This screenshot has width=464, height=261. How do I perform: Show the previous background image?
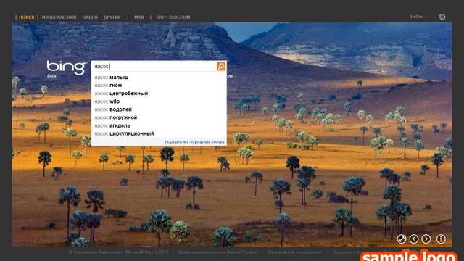[x=414, y=239]
